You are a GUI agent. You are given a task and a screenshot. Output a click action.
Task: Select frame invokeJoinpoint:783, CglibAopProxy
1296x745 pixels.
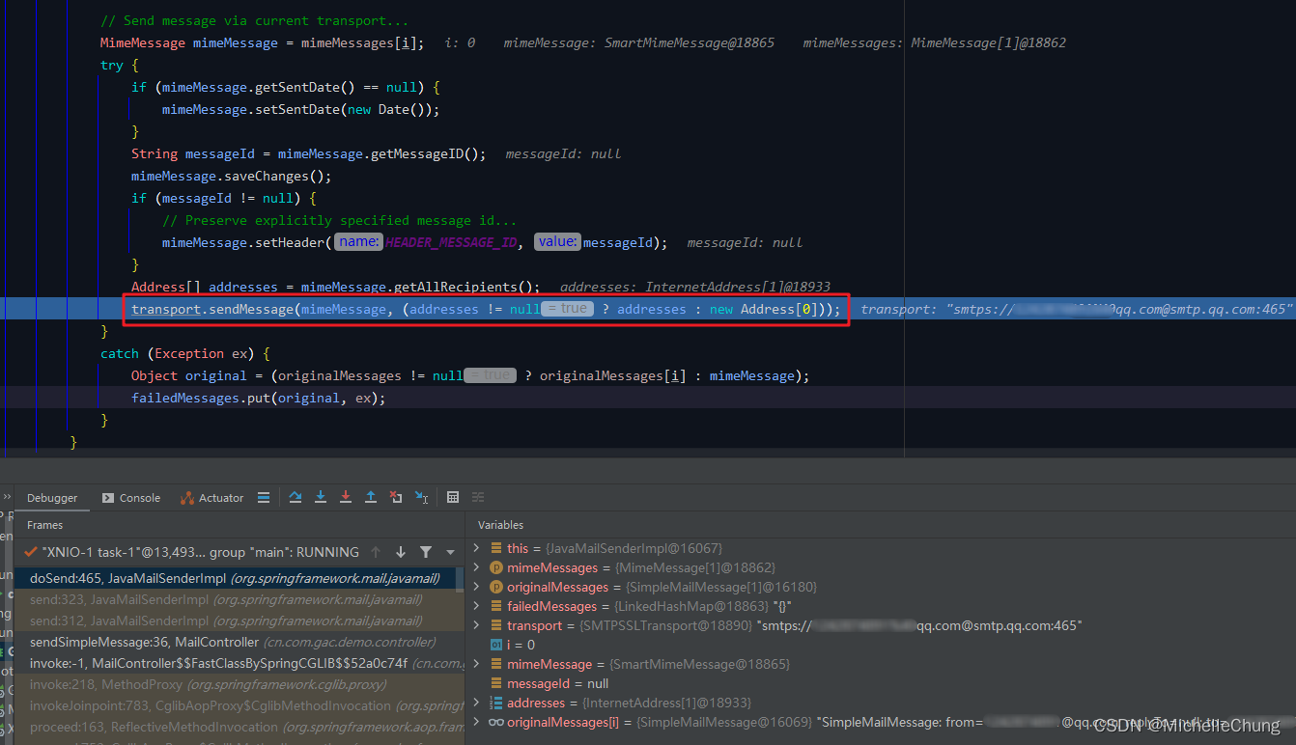(x=239, y=705)
